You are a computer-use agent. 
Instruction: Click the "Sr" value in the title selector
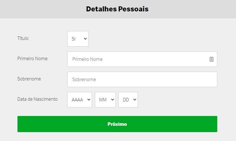pyautogui.click(x=74, y=39)
